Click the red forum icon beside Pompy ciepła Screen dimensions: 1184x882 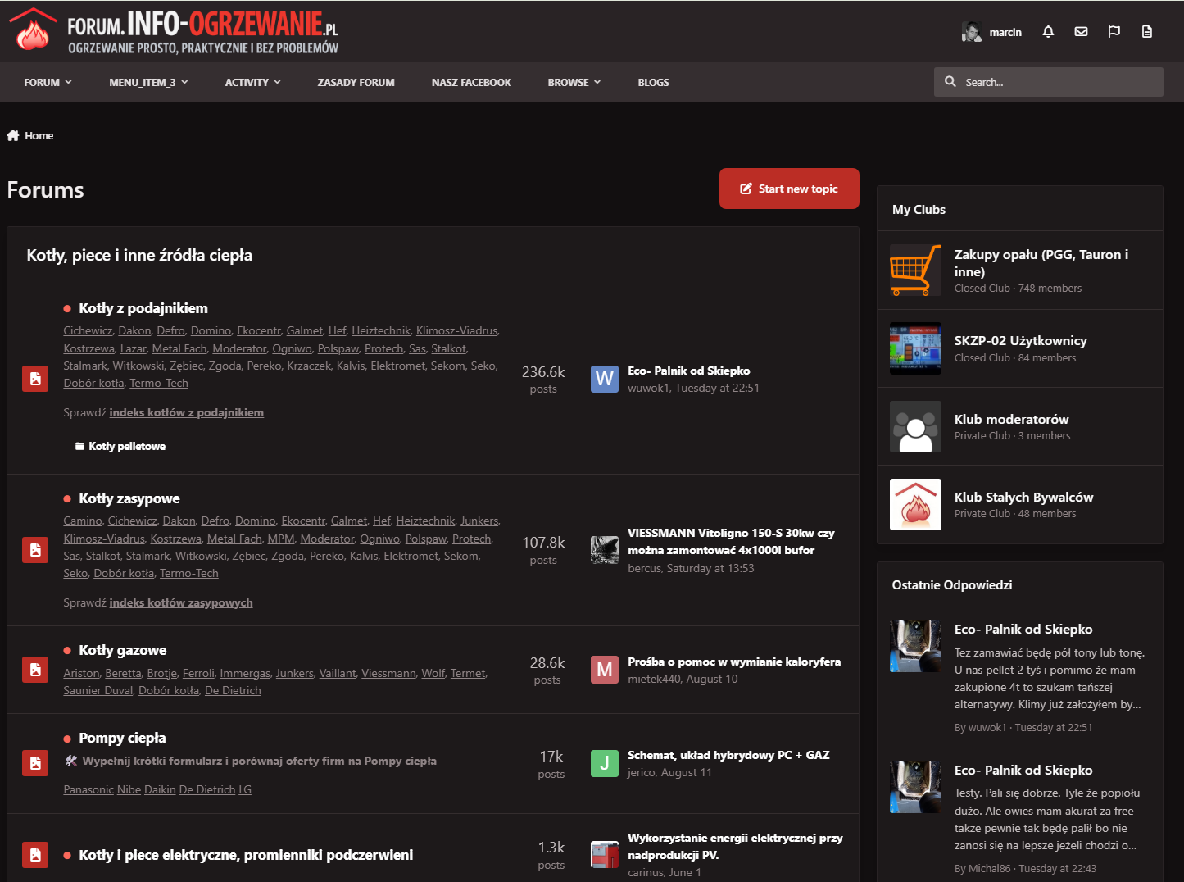coord(35,763)
